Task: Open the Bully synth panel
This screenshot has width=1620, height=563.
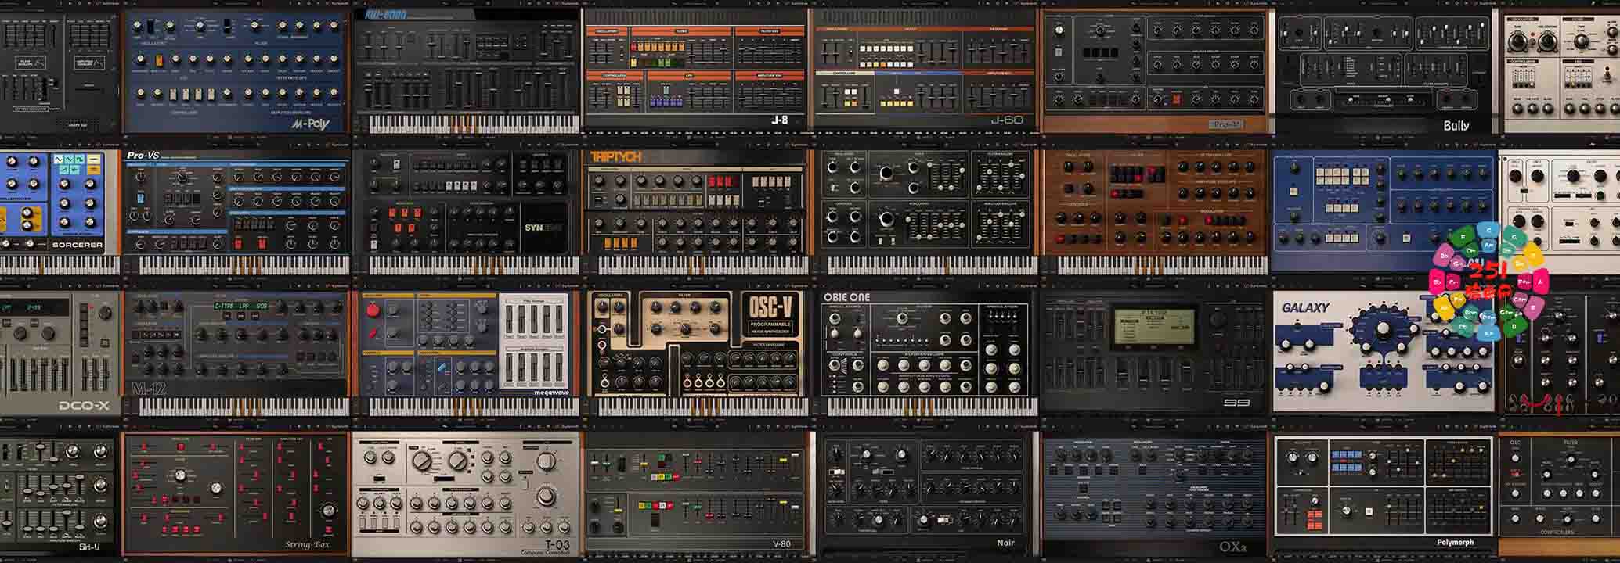Action: tap(1384, 72)
